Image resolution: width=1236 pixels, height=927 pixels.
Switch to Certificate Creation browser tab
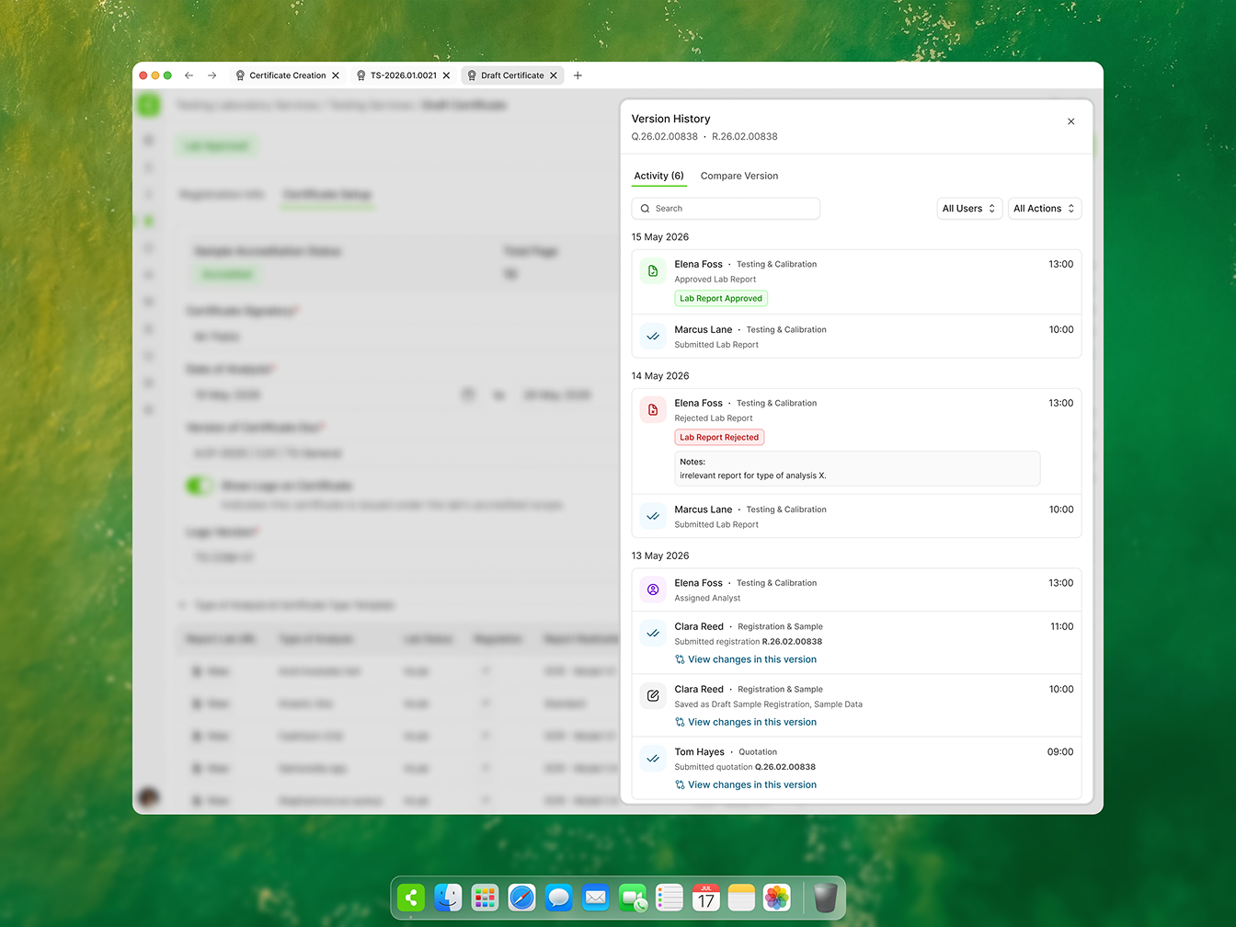tap(288, 75)
